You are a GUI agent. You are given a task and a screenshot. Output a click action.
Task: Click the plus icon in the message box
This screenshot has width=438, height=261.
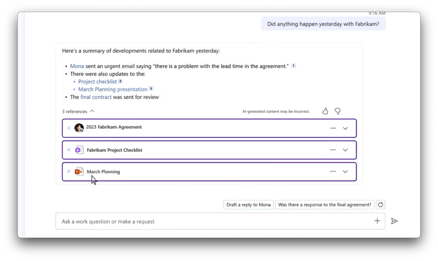pyautogui.click(x=377, y=221)
